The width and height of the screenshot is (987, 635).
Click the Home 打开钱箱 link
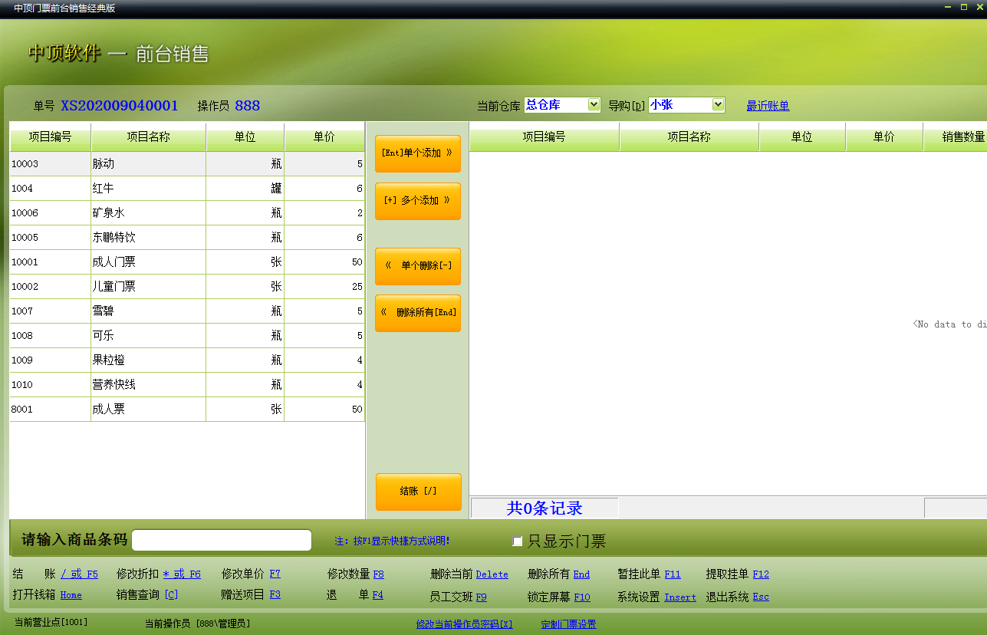coord(71,595)
